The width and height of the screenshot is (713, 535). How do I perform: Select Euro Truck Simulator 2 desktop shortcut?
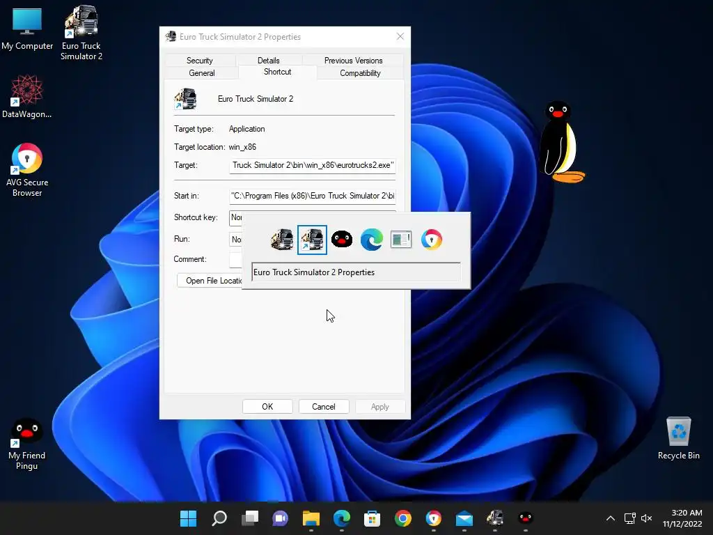(x=81, y=33)
